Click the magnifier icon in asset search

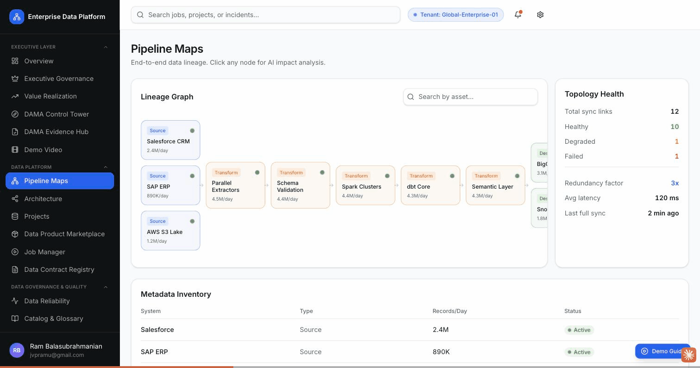click(x=411, y=97)
